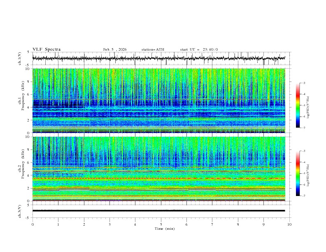Click the "station=ATH" label

coord(153,49)
